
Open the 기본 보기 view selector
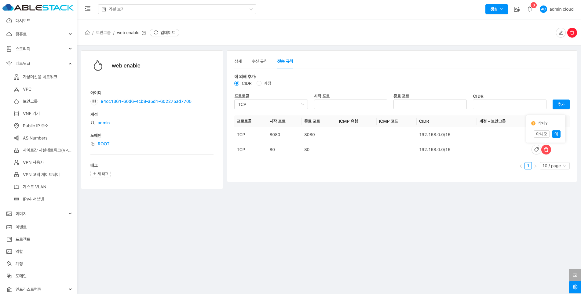[x=177, y=9]
